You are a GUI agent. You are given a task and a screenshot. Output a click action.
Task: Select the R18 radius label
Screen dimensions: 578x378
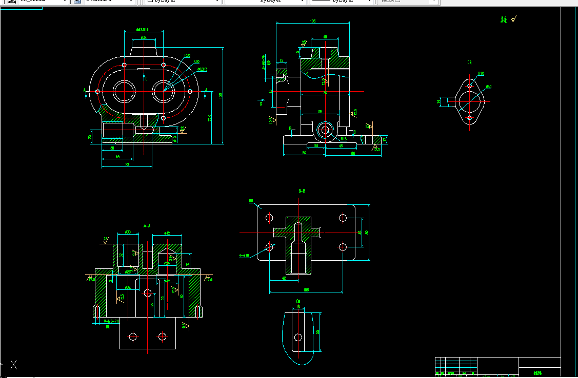click(344, 139)
